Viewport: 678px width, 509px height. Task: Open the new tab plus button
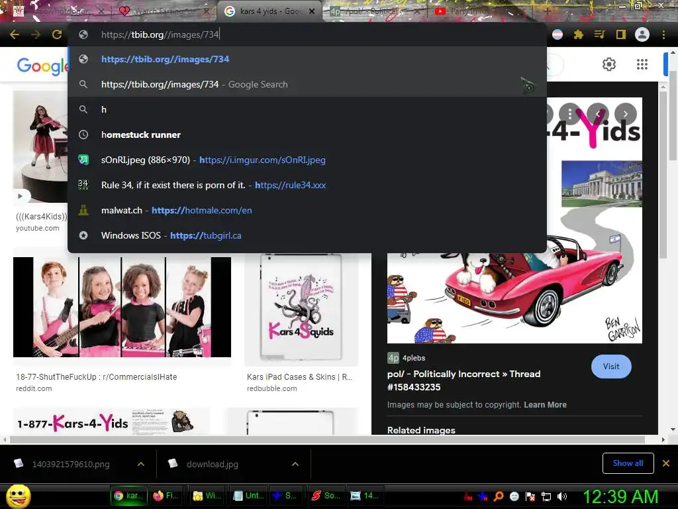(547, 11)
